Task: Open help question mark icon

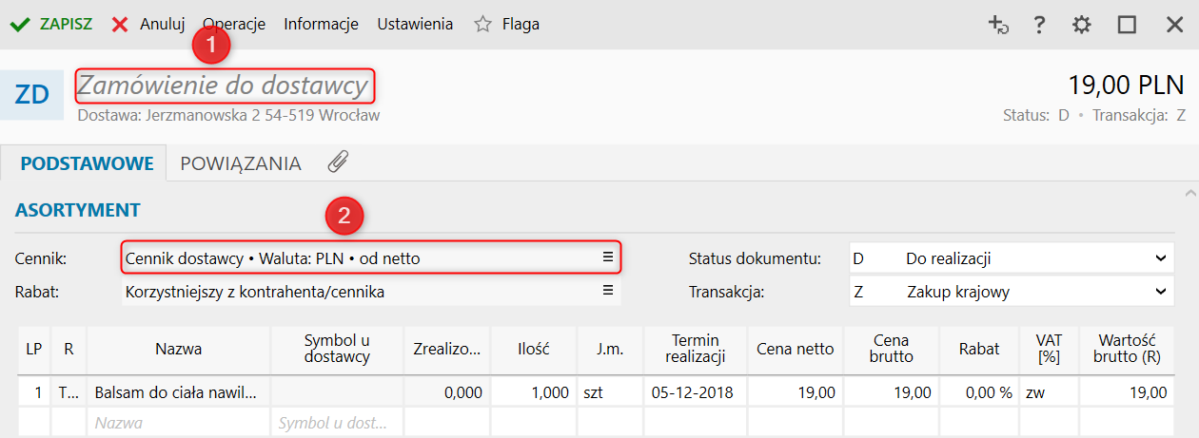Action: click(1040, 26)
